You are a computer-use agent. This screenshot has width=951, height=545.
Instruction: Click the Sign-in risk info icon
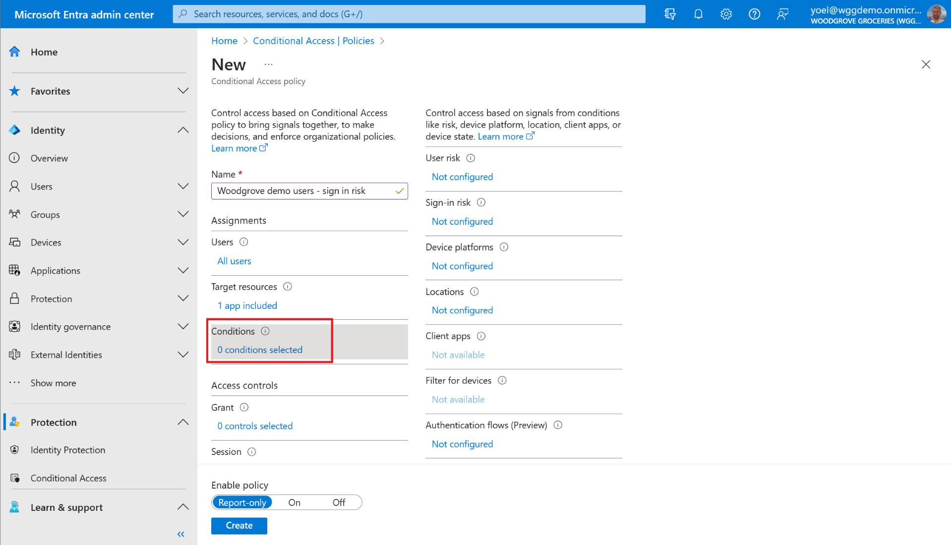[x=481, y=202]
